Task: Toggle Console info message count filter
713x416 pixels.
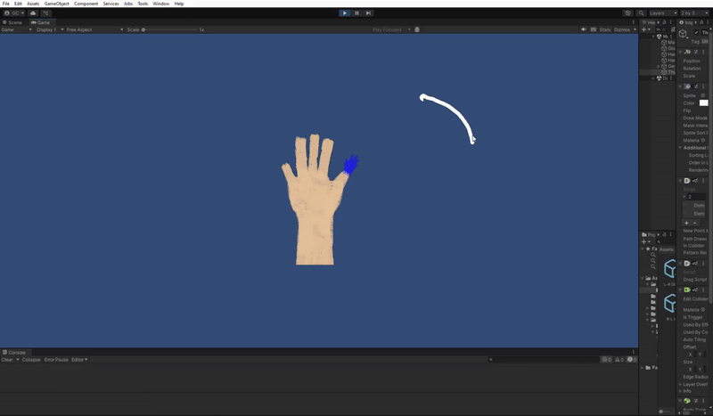Action: 607,360
